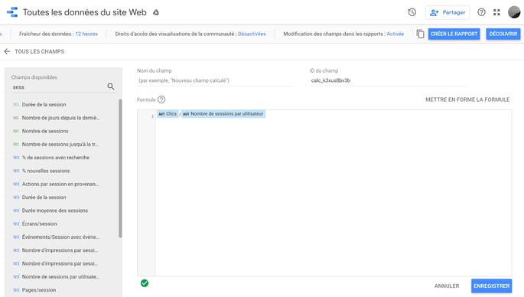Viewport: 524px width, 297px height.
Task: Click the Drive icon beside the title
Action: [x=156, y=12]
